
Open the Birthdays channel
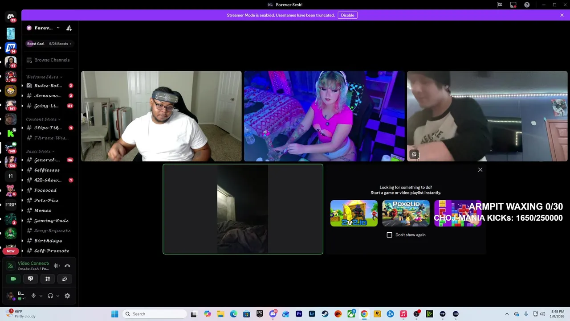click(x=49, y=241)
